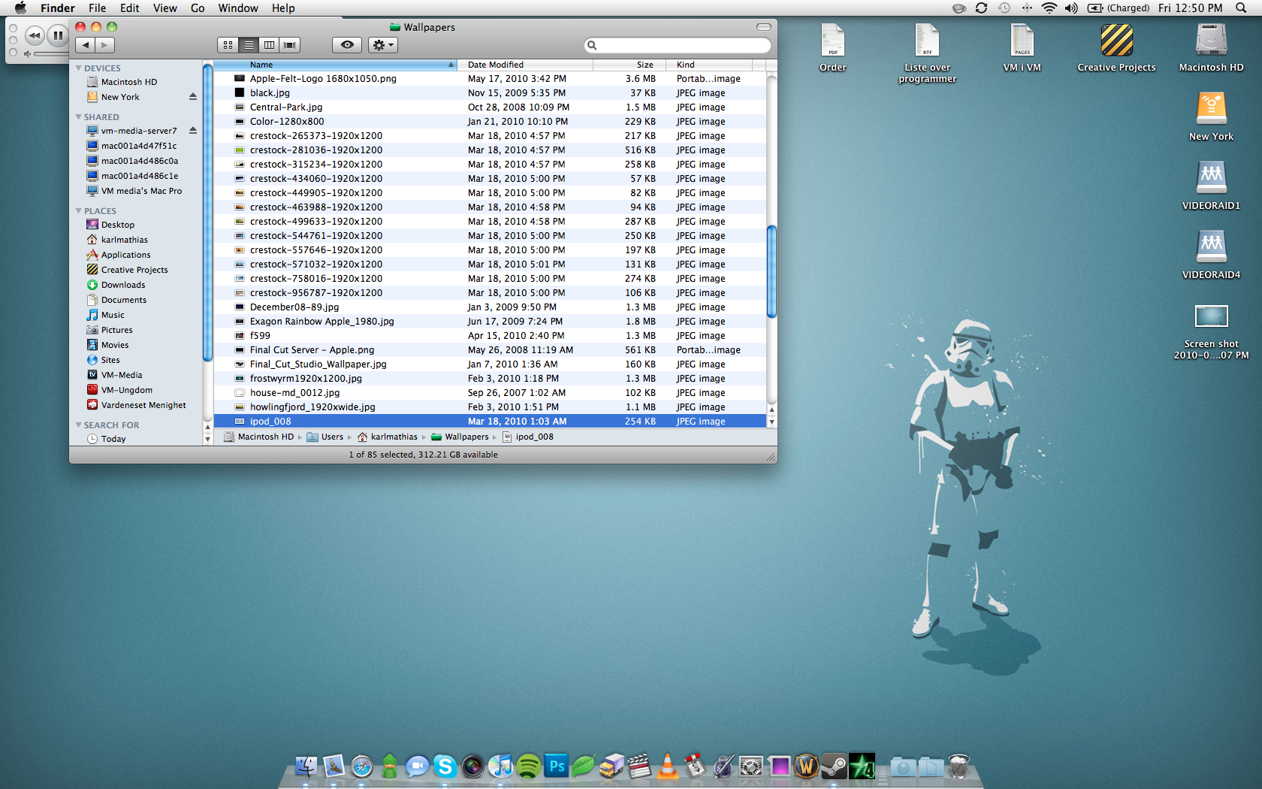Viewport: 1262px width, 789px height.
Task: Open the Edit menu
Action: [x=130, y=8]
